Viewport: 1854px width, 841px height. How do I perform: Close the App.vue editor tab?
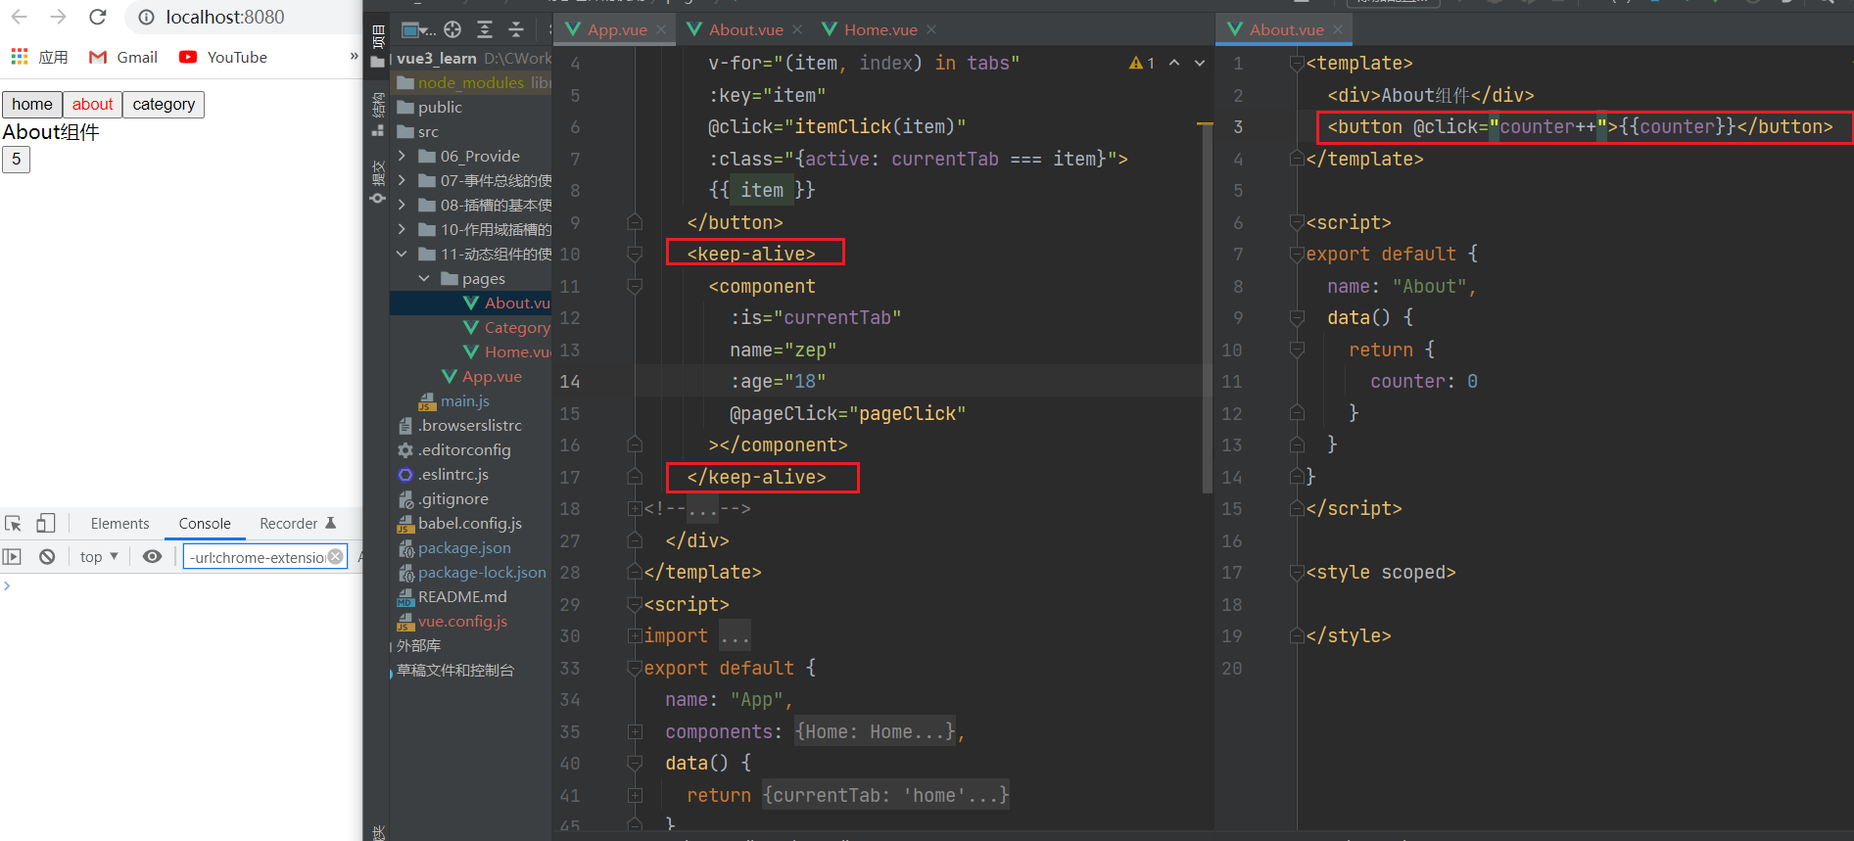[x=661, y=29]
